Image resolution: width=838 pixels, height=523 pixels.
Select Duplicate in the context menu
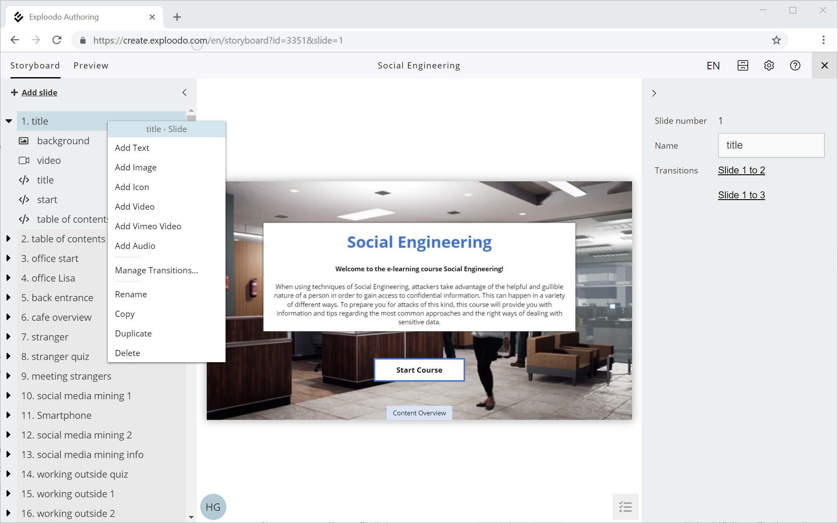[x=133, y=333]
